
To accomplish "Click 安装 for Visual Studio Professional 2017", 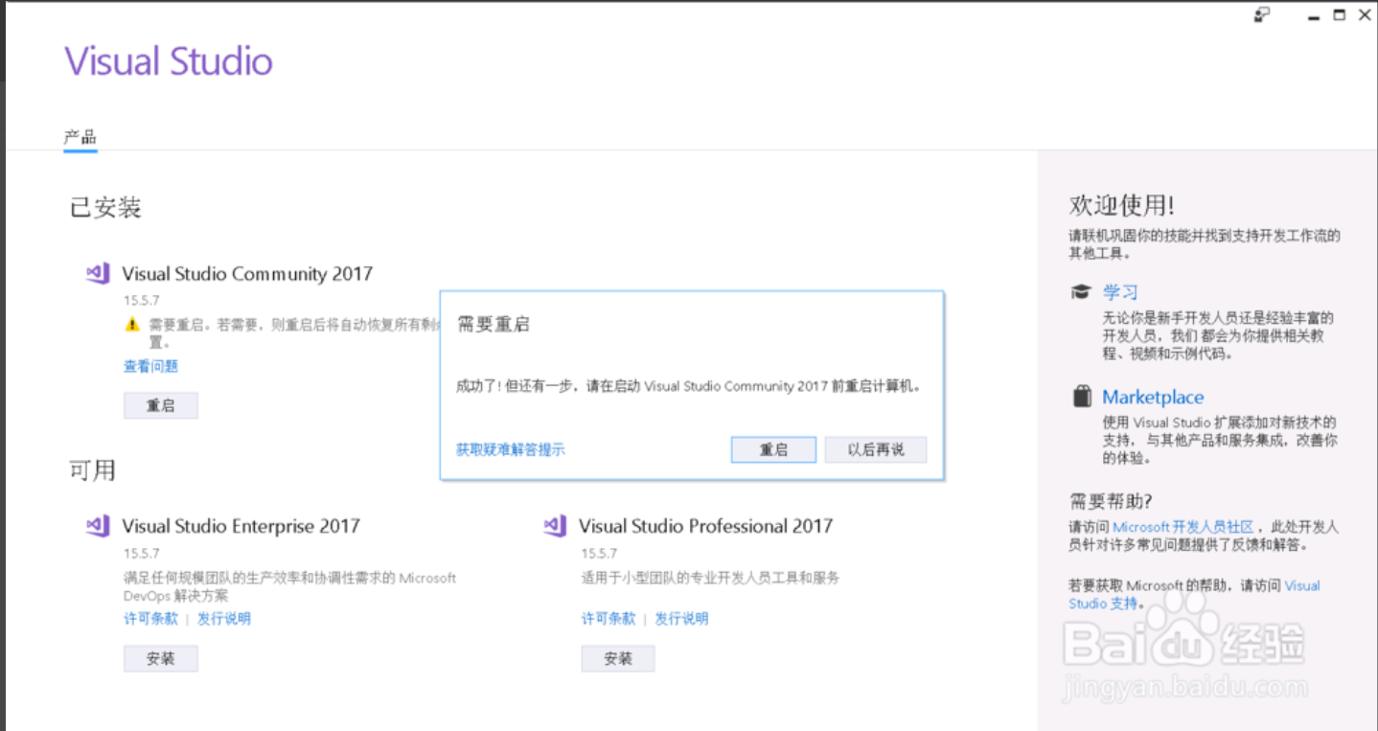I will (x=617, y=658).
